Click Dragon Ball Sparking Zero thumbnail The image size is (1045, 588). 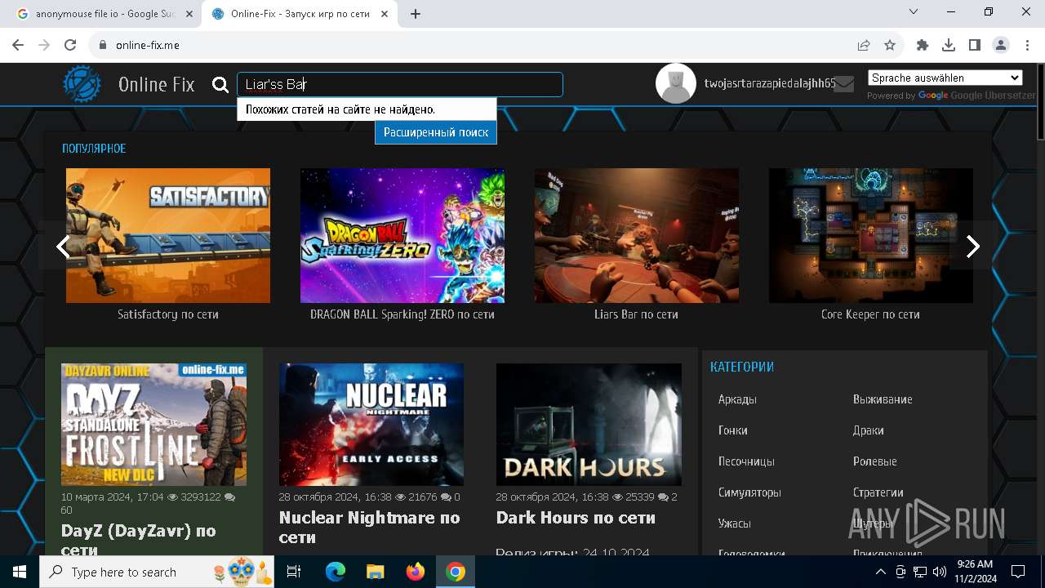[x=402, y=235]
